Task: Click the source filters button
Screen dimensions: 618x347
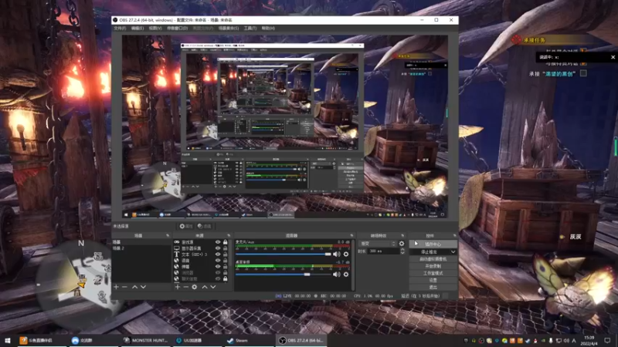Action: point(204,226)
